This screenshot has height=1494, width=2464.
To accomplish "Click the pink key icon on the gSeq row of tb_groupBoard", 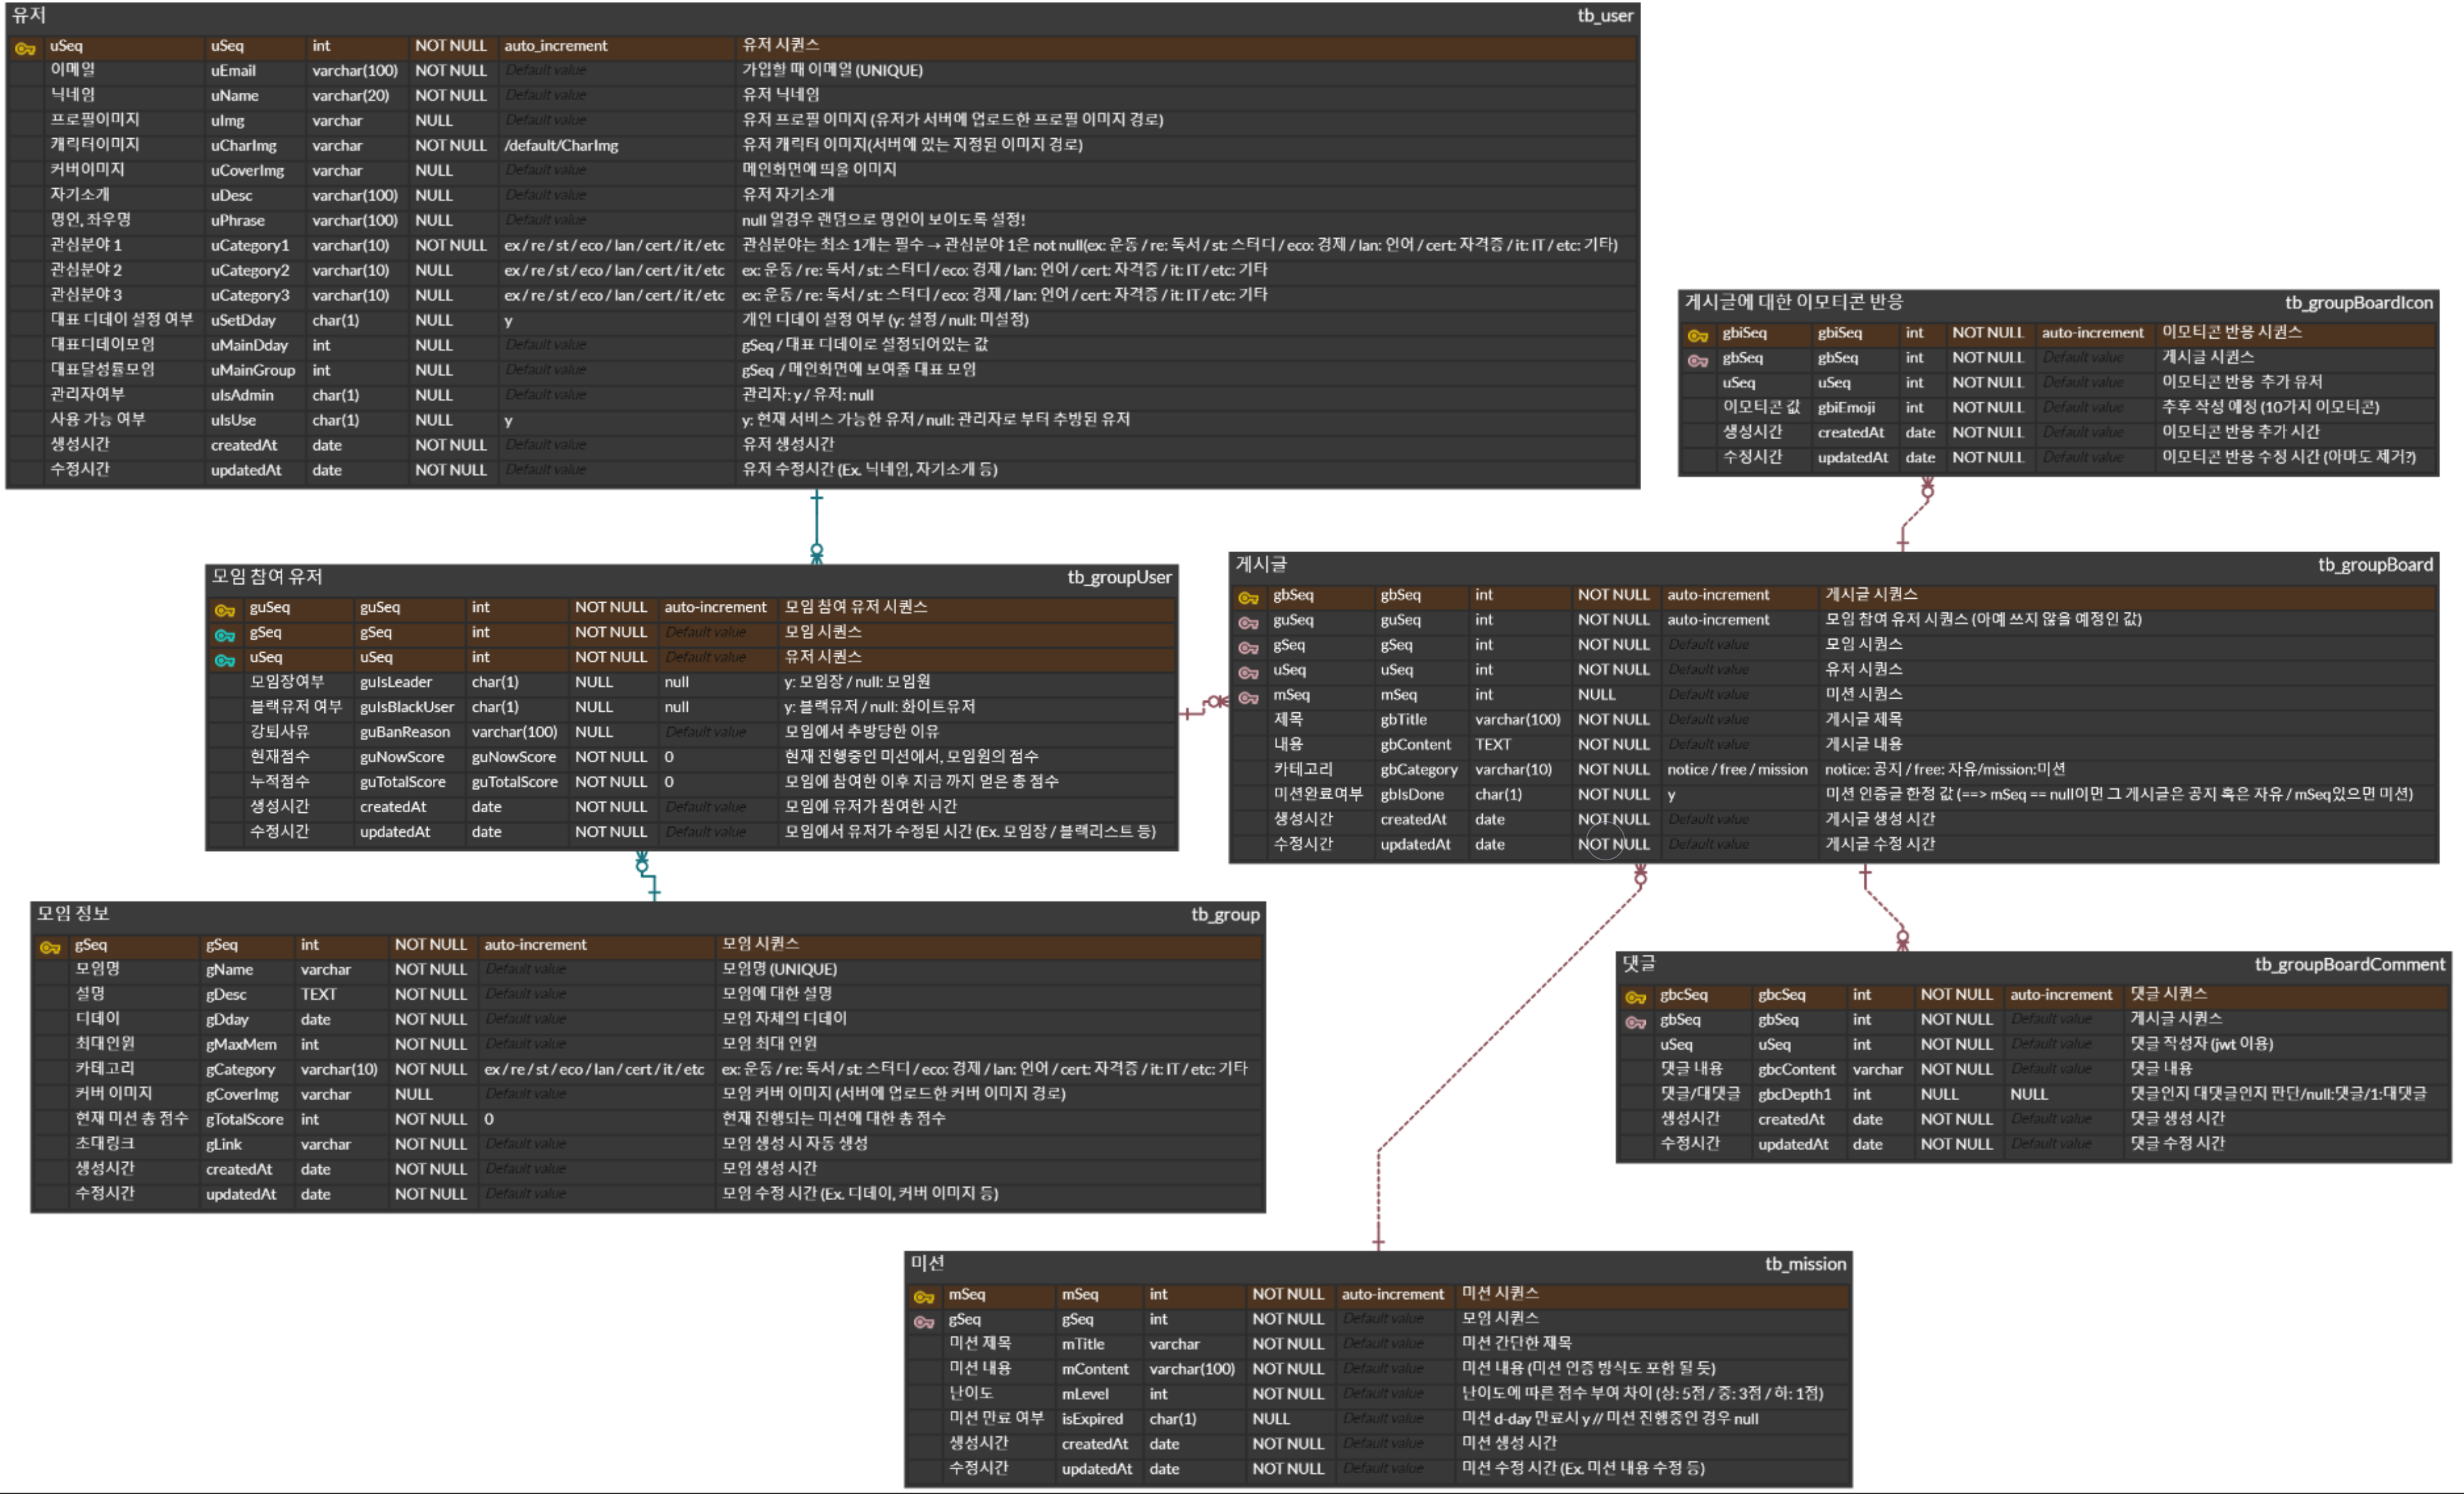I will (1248, 648).
